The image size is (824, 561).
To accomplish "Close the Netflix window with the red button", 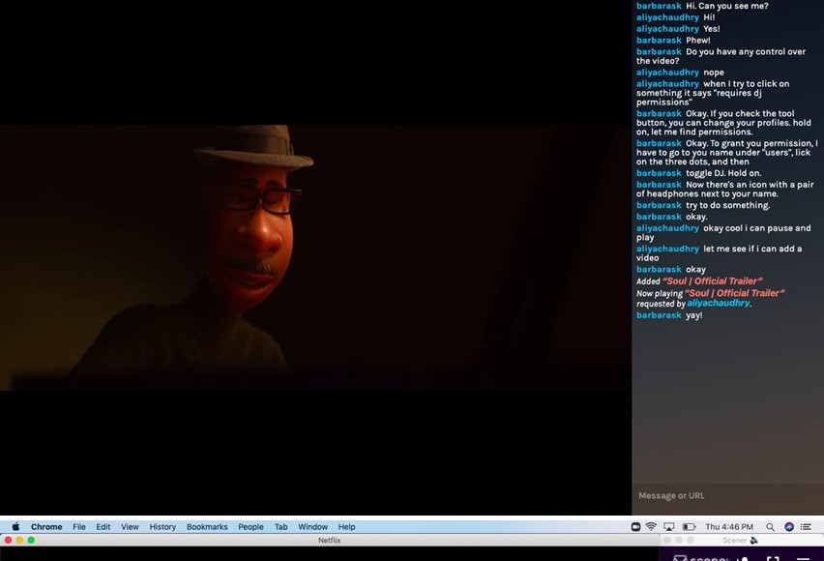I will coord(8,540).
